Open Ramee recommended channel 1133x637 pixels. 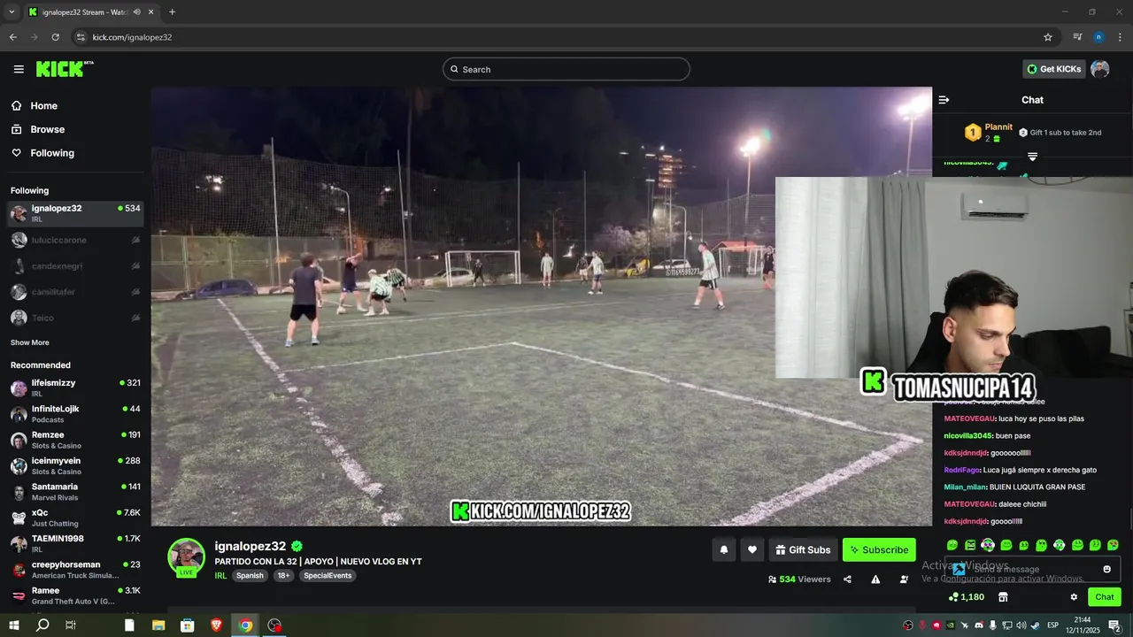coord(75,595)
